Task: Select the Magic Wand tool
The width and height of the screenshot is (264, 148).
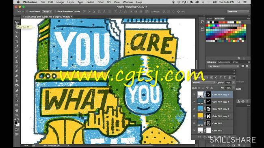Action: (x=17, y=37)
